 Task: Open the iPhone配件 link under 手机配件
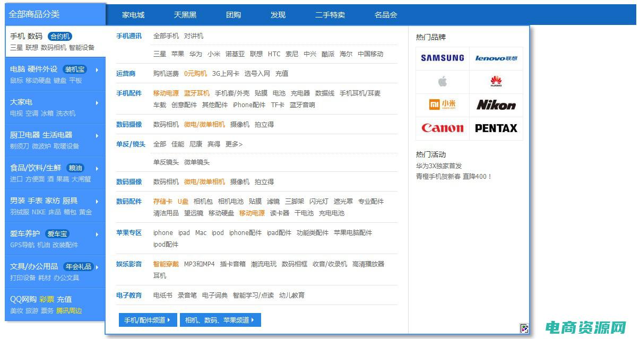[249, 105]
